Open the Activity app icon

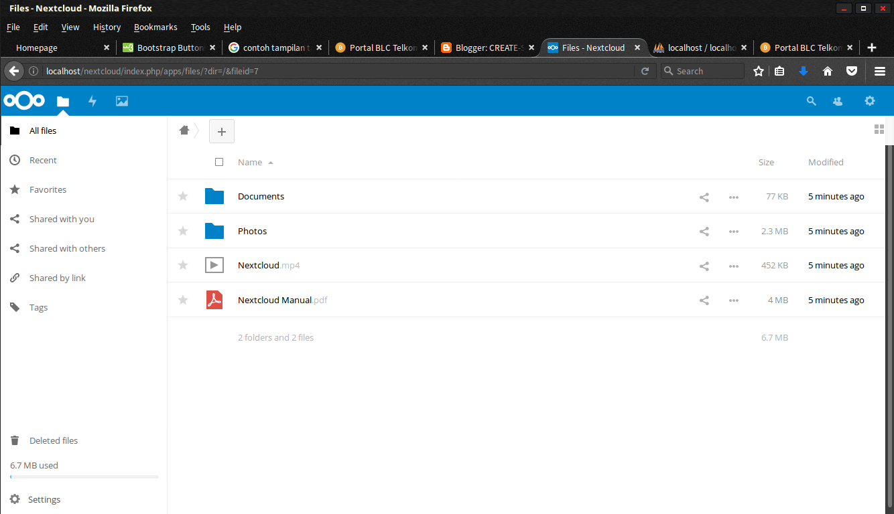(x=92, y=101)
